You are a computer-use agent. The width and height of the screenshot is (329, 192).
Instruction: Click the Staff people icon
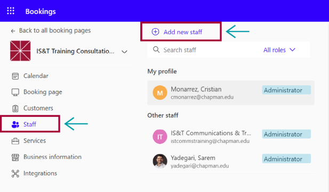click(x=15, y=124)
